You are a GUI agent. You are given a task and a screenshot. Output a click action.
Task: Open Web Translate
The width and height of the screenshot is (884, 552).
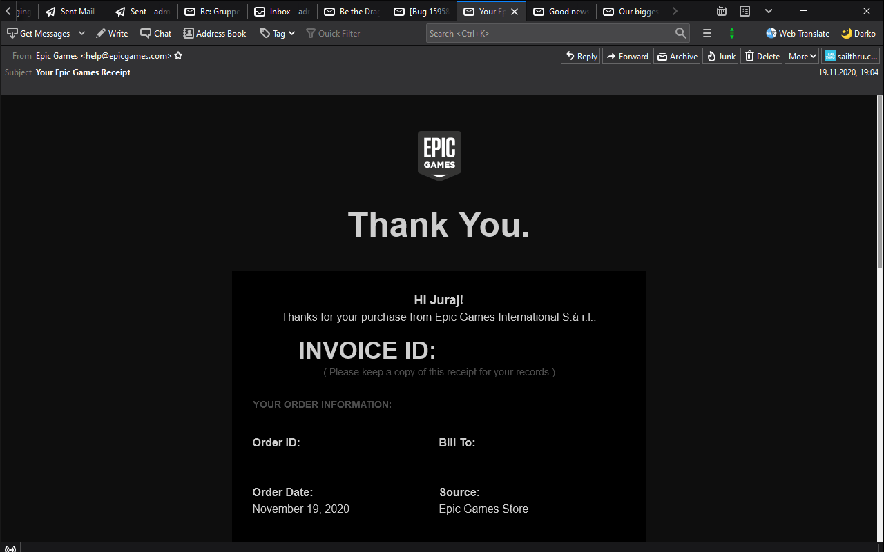tap(798, 33)
